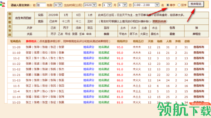This screenshot has height=118, width=211.
Task: Click the score 95.0 in the 11-20 row
Action: point(120,47)
